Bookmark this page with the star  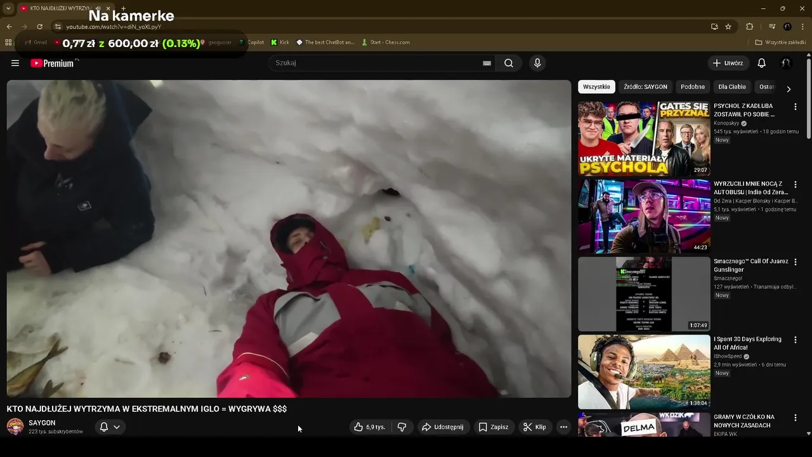pos(728,27)
